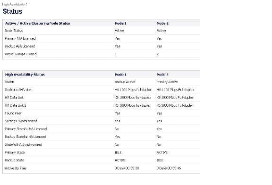This screenshot has height=185, width=272.
Task: Click the Backup A/A Licensed row label
Action: click(x=20, y=46)
